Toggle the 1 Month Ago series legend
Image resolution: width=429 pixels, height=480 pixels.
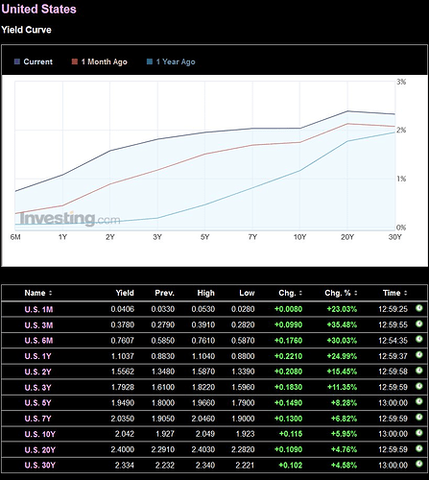(99, 61)
